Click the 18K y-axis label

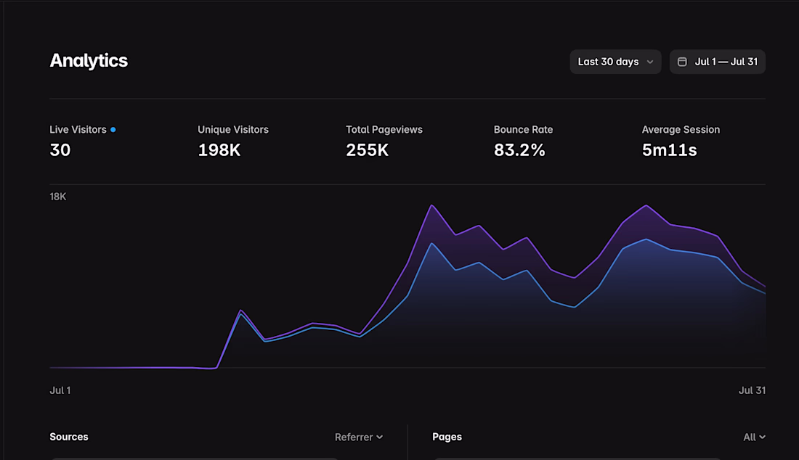(x=58, y=197)
